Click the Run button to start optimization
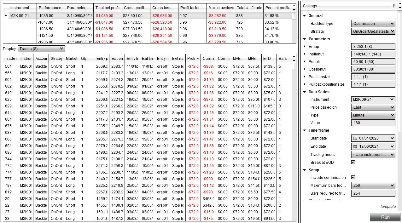 click(385, 217)
